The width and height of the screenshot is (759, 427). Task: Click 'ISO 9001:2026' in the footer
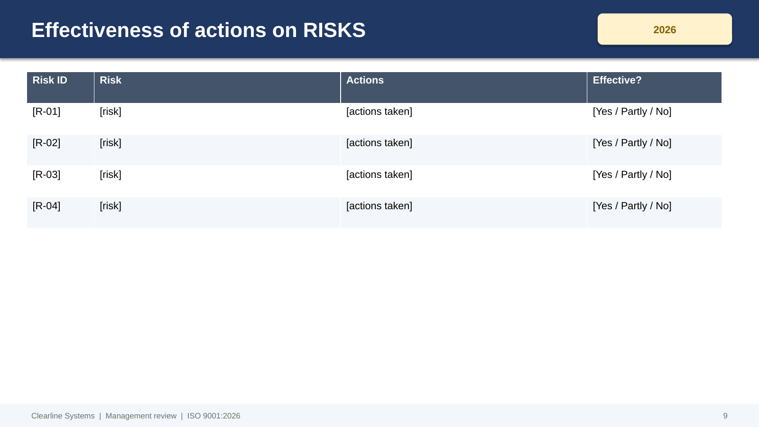tap(213, 416)
